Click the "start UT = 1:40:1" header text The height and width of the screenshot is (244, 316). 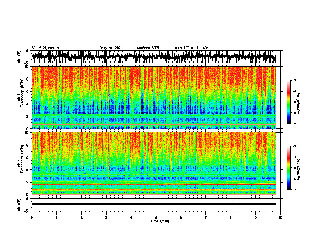(x=193, y=48)
